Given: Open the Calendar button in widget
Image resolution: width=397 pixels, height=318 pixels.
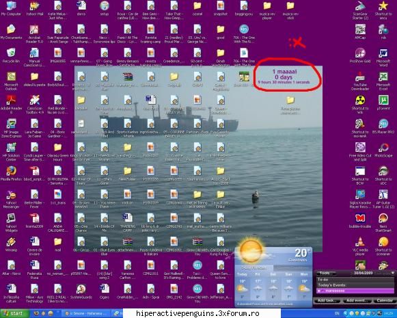Looking at the screenshot, I should click(x=384, y=300).
